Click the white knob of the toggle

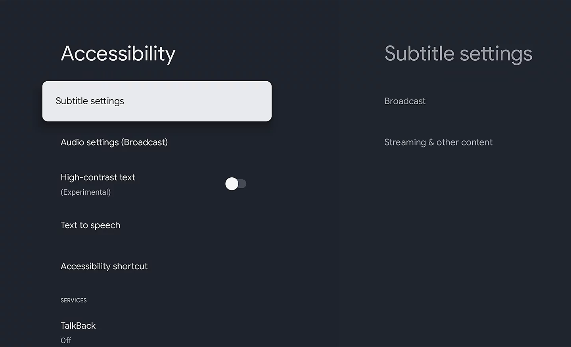coord(232,184)
